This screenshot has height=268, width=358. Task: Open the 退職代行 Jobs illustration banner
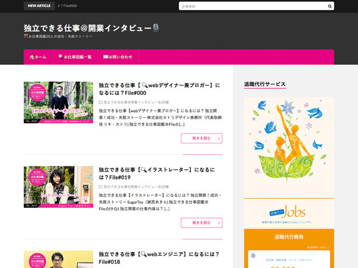tap(289, 148)
